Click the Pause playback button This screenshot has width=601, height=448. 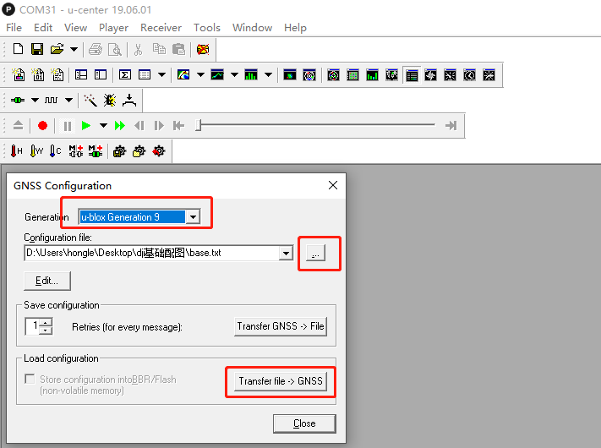pos(68,126)
